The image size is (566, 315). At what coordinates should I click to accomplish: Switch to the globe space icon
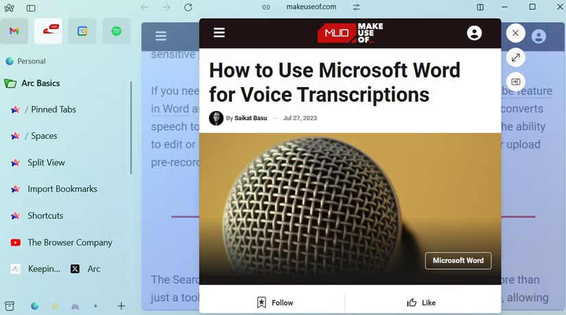(35, 306)
